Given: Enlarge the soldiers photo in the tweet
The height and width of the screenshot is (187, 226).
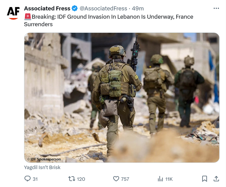Looking at the screenshot, I should [122, 98].
